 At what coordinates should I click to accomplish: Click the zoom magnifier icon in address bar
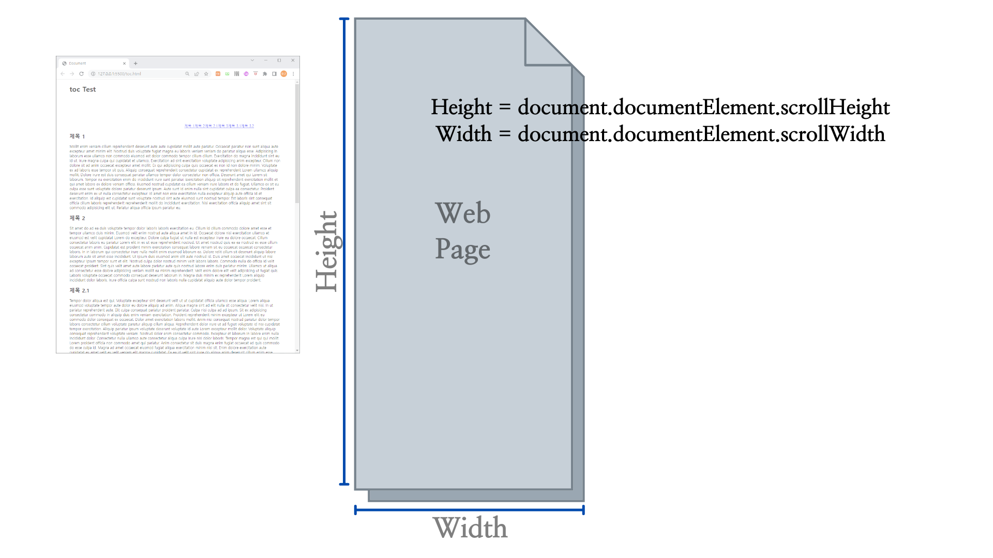click(187, 74)
